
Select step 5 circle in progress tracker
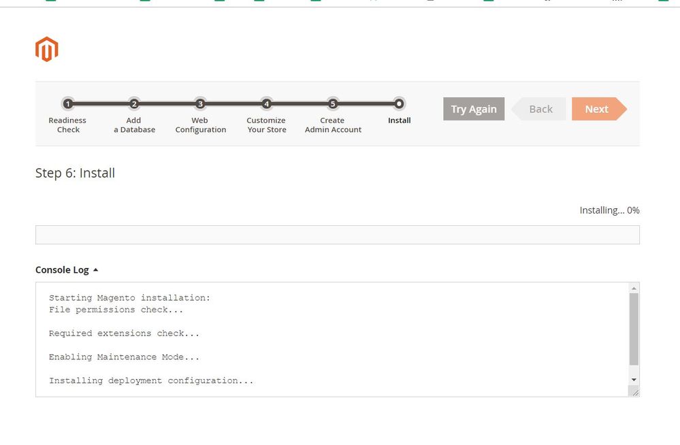point(333,104)
